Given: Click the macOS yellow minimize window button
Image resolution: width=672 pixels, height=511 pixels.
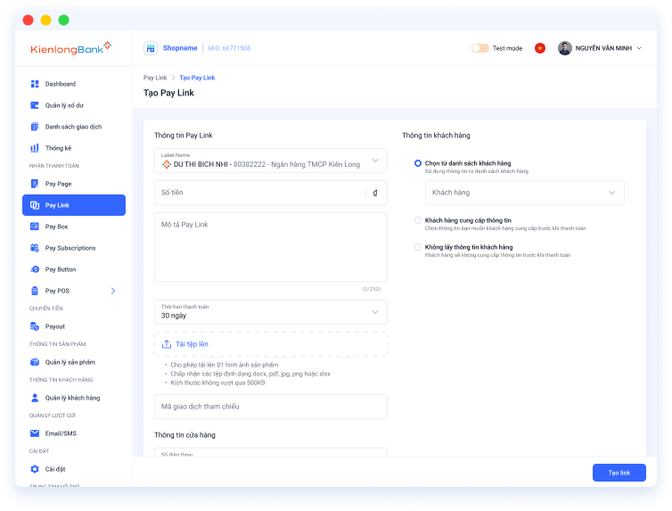Looking at the screenshot, I should [45, 20].
